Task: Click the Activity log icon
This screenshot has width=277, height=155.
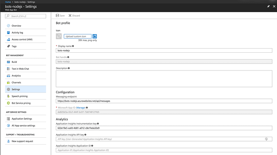Action: [8, 33]
